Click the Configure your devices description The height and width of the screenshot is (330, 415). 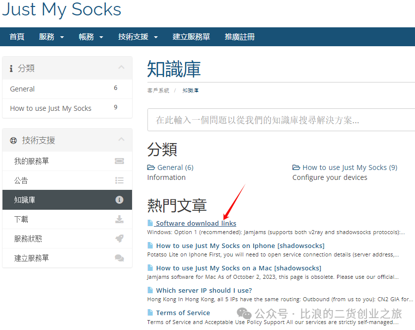pos(330,177)
